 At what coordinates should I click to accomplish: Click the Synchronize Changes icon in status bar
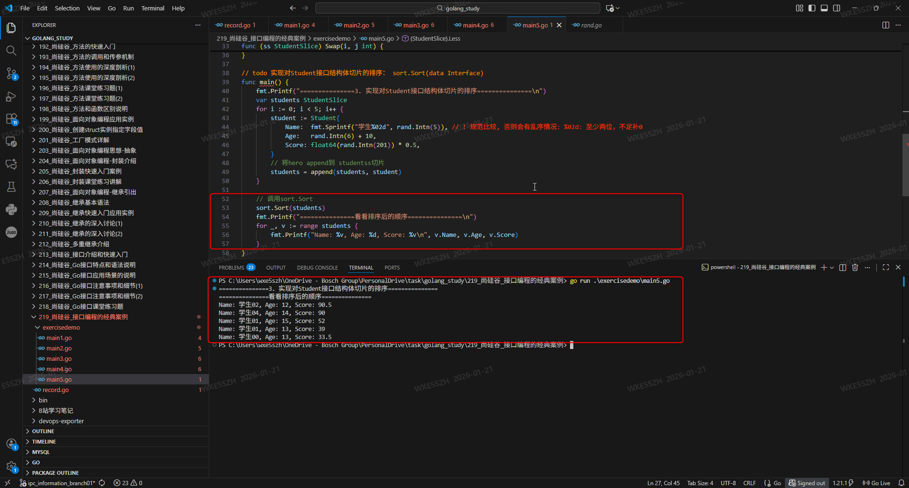click(102, 483)
